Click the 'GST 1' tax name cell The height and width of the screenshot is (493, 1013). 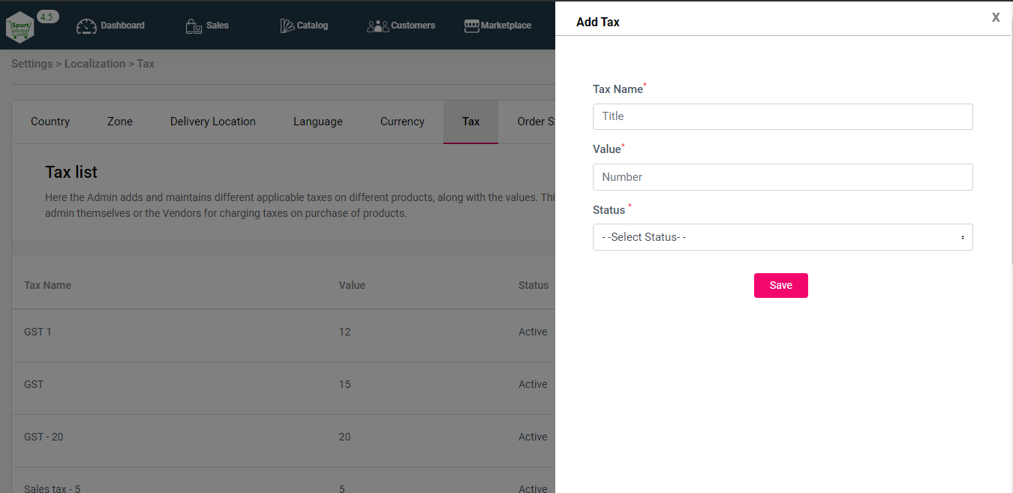[38, 332]
